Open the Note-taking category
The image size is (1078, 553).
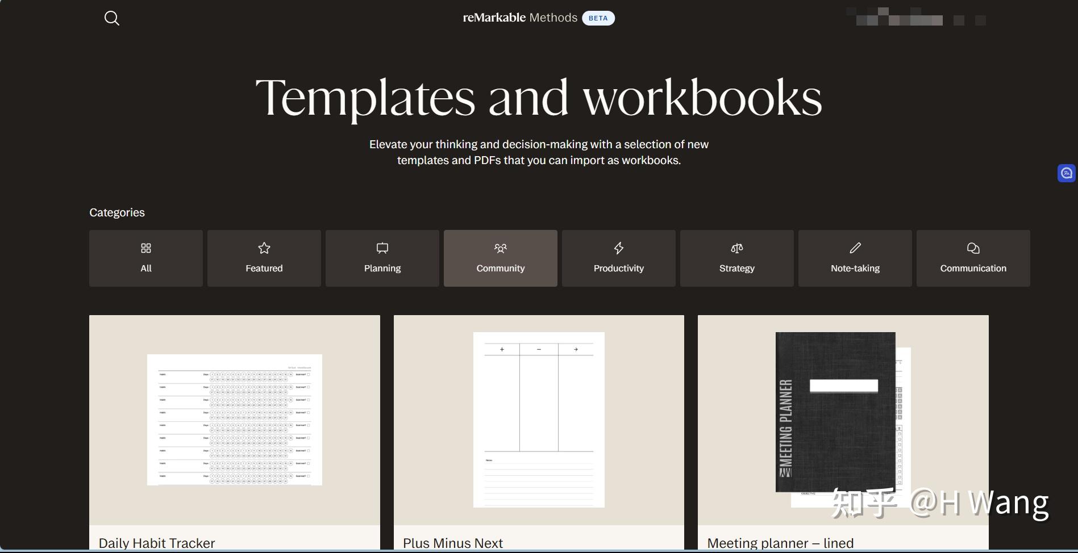pyautogui.click(x=855, y=258)
